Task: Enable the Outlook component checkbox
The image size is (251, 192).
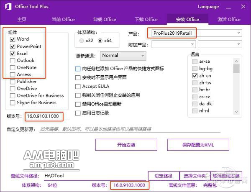Action: (x=13, y=61)
